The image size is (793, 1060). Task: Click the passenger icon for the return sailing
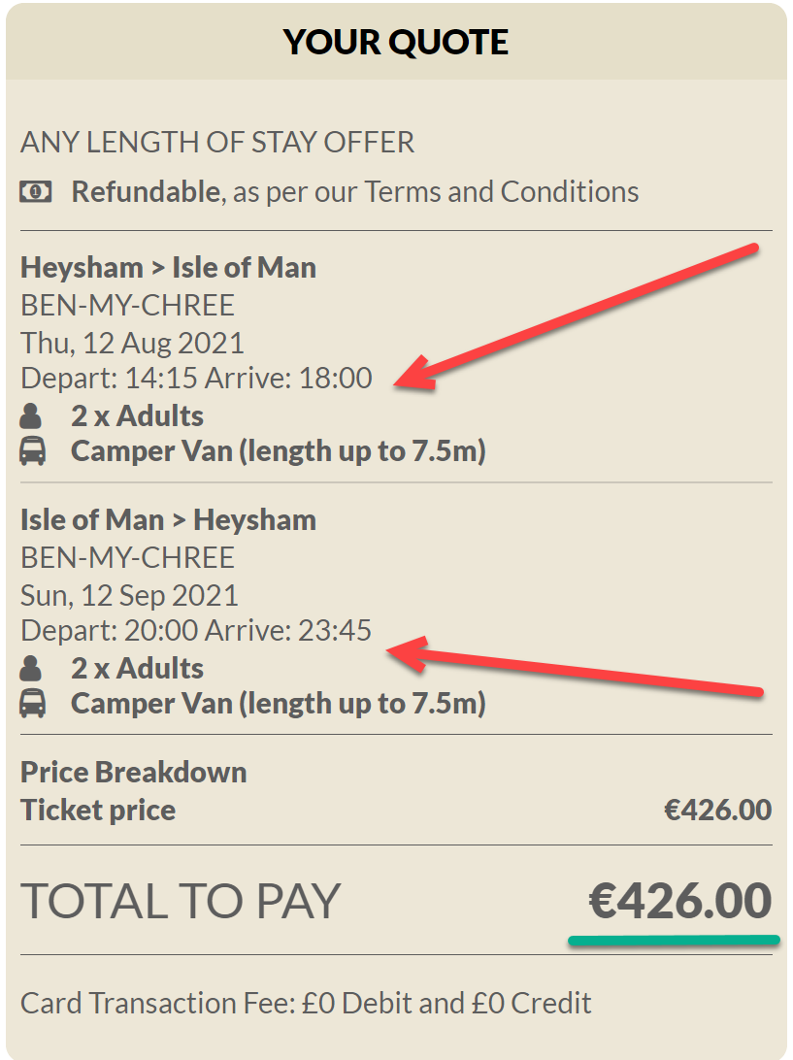point(32,669)
